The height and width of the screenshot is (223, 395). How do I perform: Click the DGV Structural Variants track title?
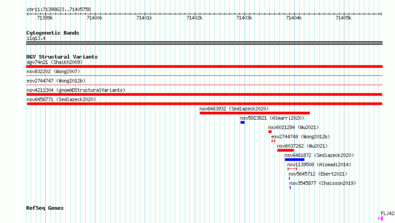(x=62, y=57)
